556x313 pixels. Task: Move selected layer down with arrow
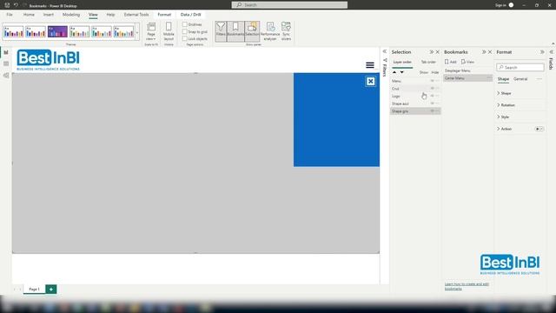[x=401, y=72]
